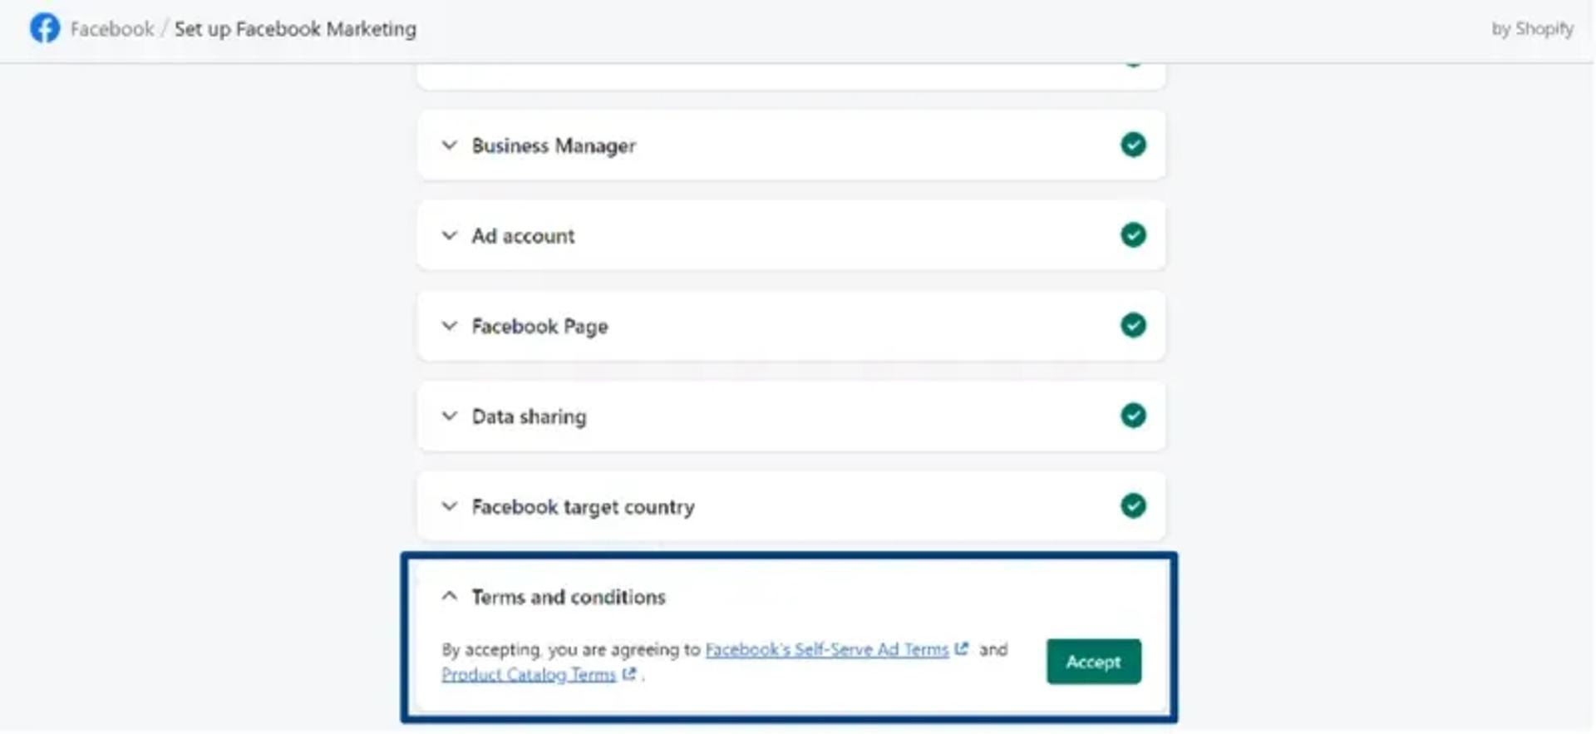Expand the Facebook Page section chevron
This screenshot has height=734, width=1596.
pos(450,326)
